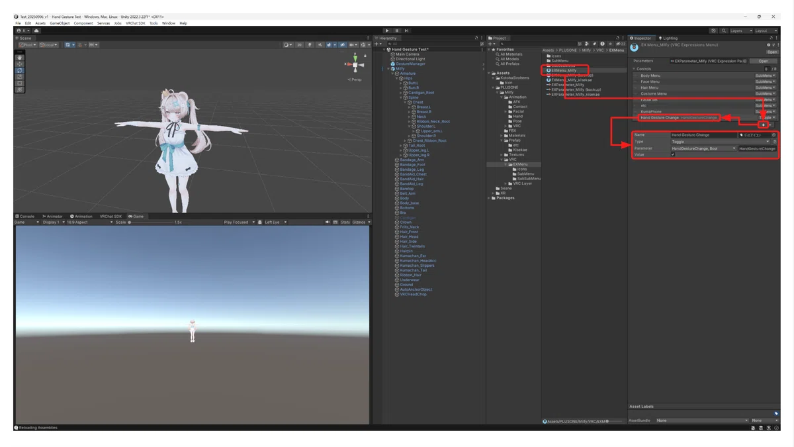Open Undo History icon in top toolbar
This screenshot has height=447, width=794.
(x=714, y=30)
